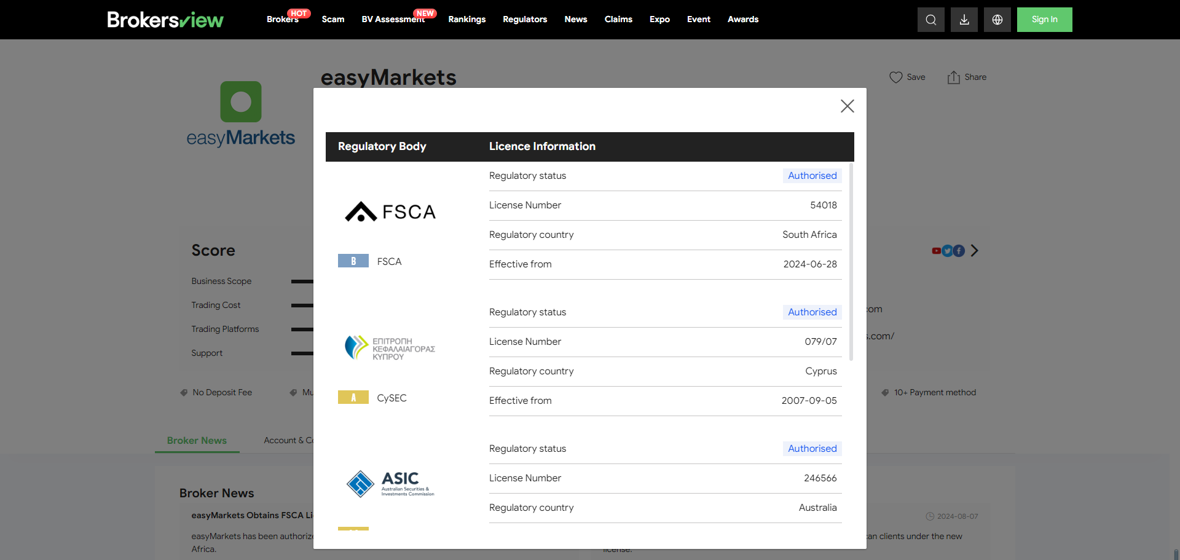Click the download icon in header
Screen dimensions: 1180x560
pyautogui.click(x=964, y=20)
